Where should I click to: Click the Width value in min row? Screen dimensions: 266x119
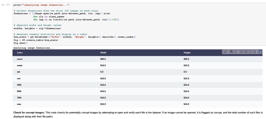point(103,78)
